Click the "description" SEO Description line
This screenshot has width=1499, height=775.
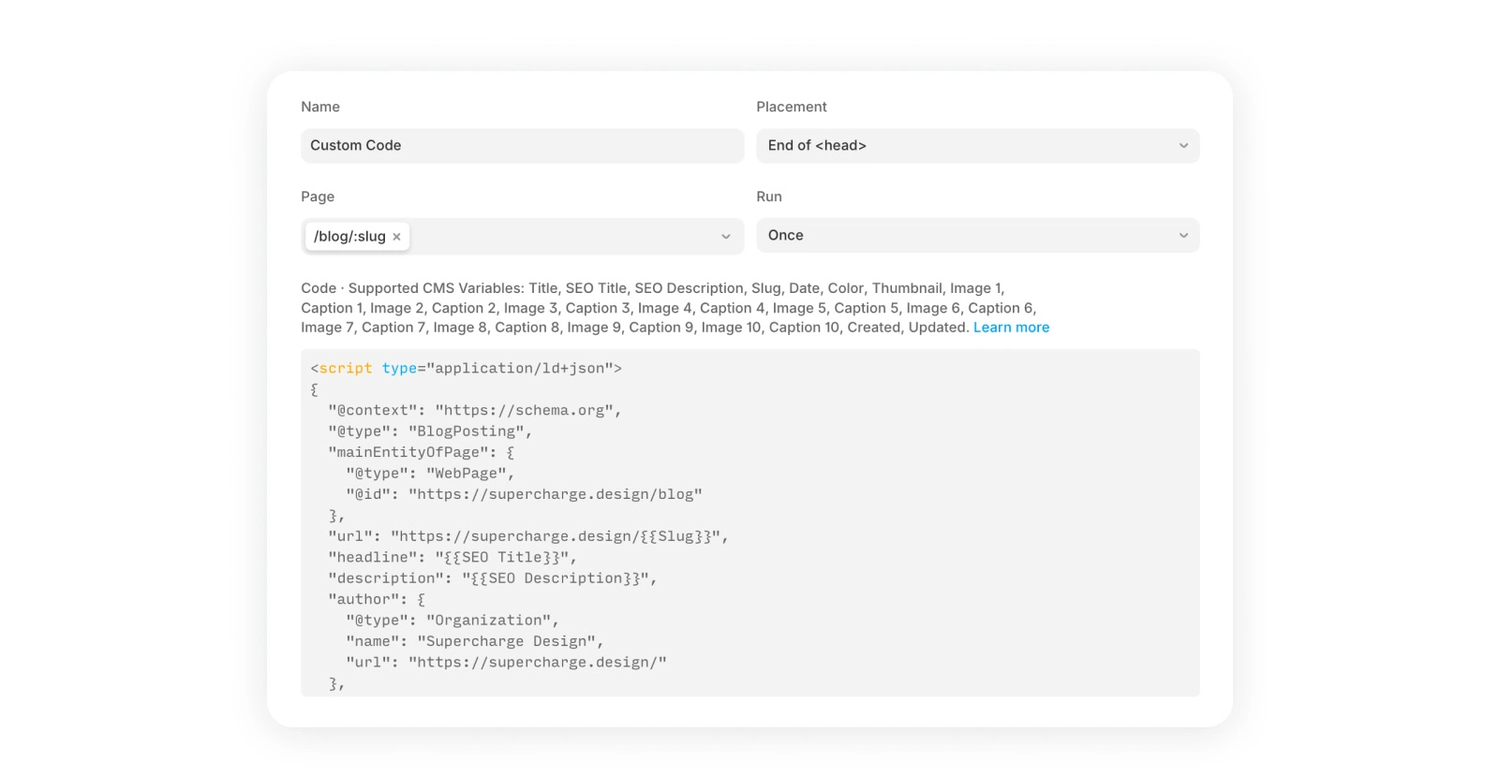tap(492, 578)
